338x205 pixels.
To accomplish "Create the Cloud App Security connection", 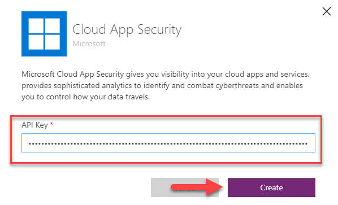I will [x=271, y=187].
